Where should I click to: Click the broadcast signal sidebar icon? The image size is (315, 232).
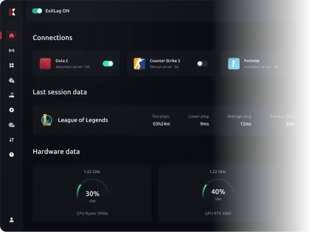[11, 51]
